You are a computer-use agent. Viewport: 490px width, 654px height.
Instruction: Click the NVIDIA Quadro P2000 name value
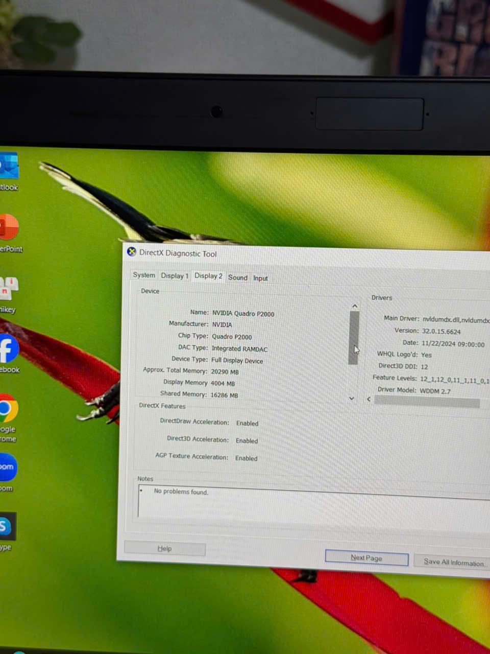pyautogui.click(x=243, y=314)
